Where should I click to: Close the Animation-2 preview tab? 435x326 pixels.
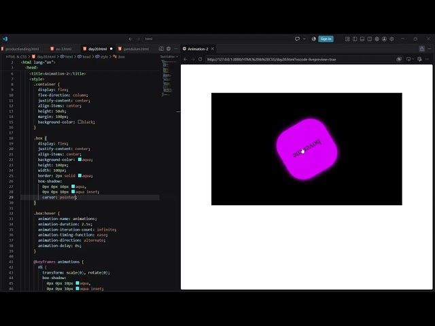pos(213,49)
